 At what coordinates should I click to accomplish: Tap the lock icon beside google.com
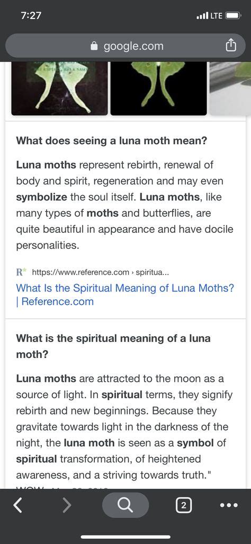tap(94, 46)
